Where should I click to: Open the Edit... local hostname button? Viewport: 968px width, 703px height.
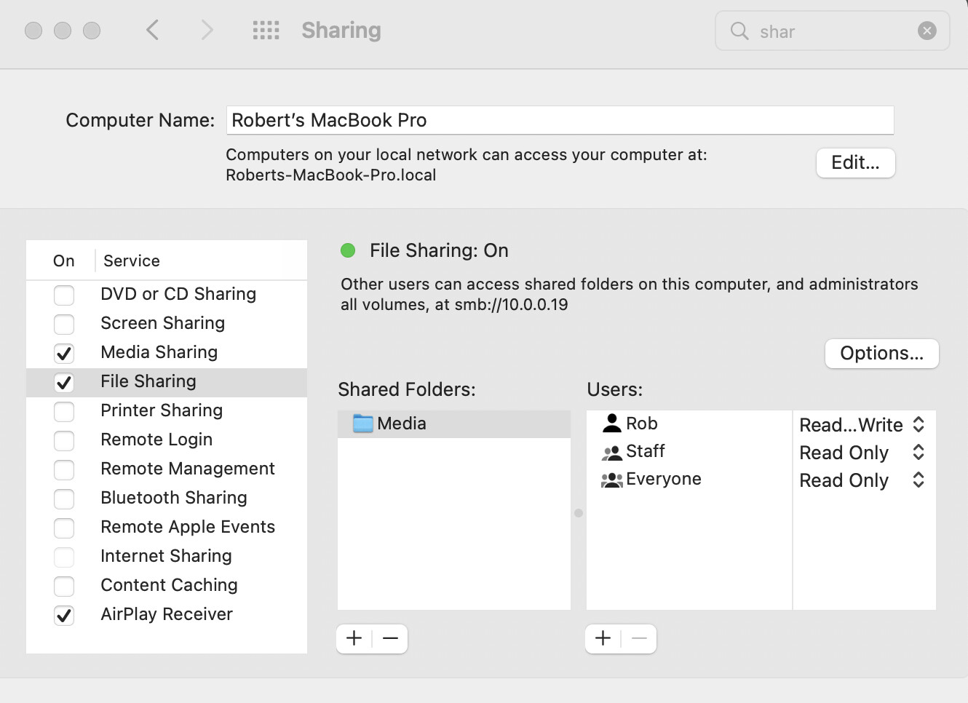[x=855, y=162]
